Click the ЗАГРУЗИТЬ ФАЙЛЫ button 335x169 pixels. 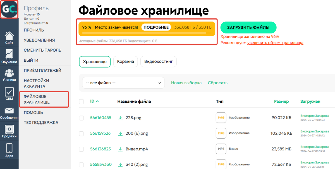(x=248, y=27)
